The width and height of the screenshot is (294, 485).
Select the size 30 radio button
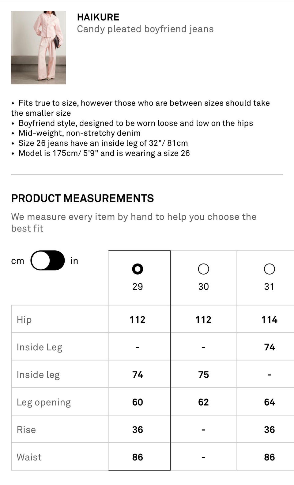click(x=203, y=269)
